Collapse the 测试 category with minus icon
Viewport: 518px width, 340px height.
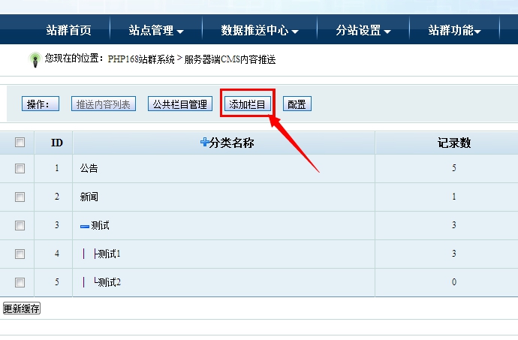85,226
